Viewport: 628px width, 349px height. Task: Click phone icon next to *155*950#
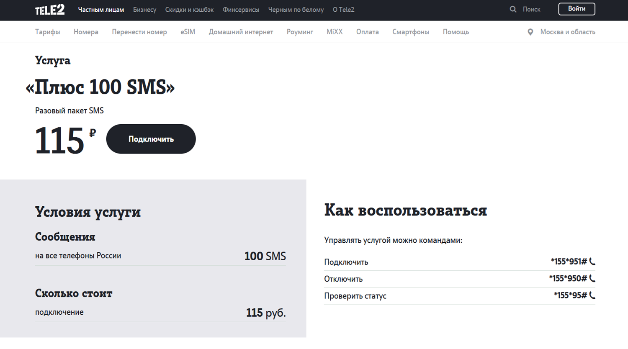tap(592, 278)
